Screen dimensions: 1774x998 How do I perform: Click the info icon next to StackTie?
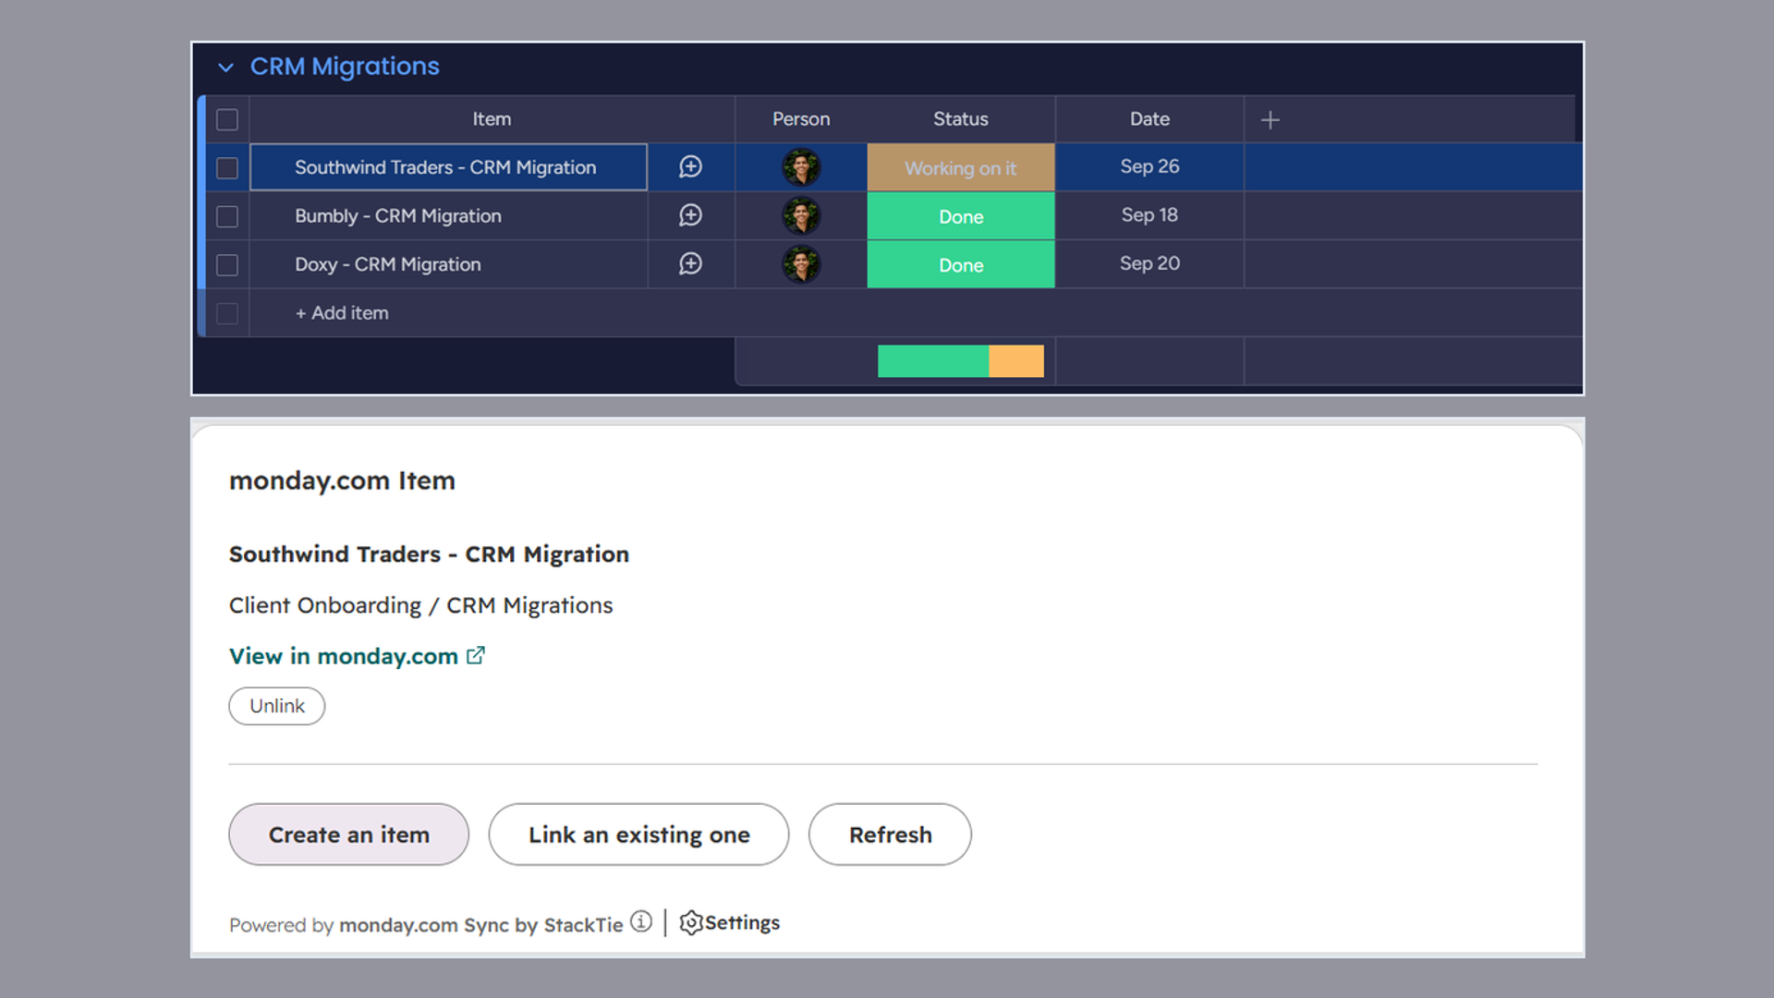(641, 922)
